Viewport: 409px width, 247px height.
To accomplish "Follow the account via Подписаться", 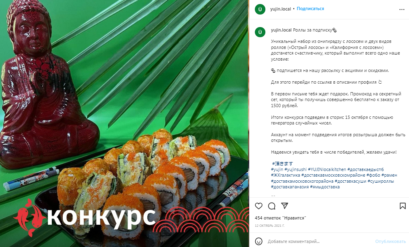I will coord(310,8).
